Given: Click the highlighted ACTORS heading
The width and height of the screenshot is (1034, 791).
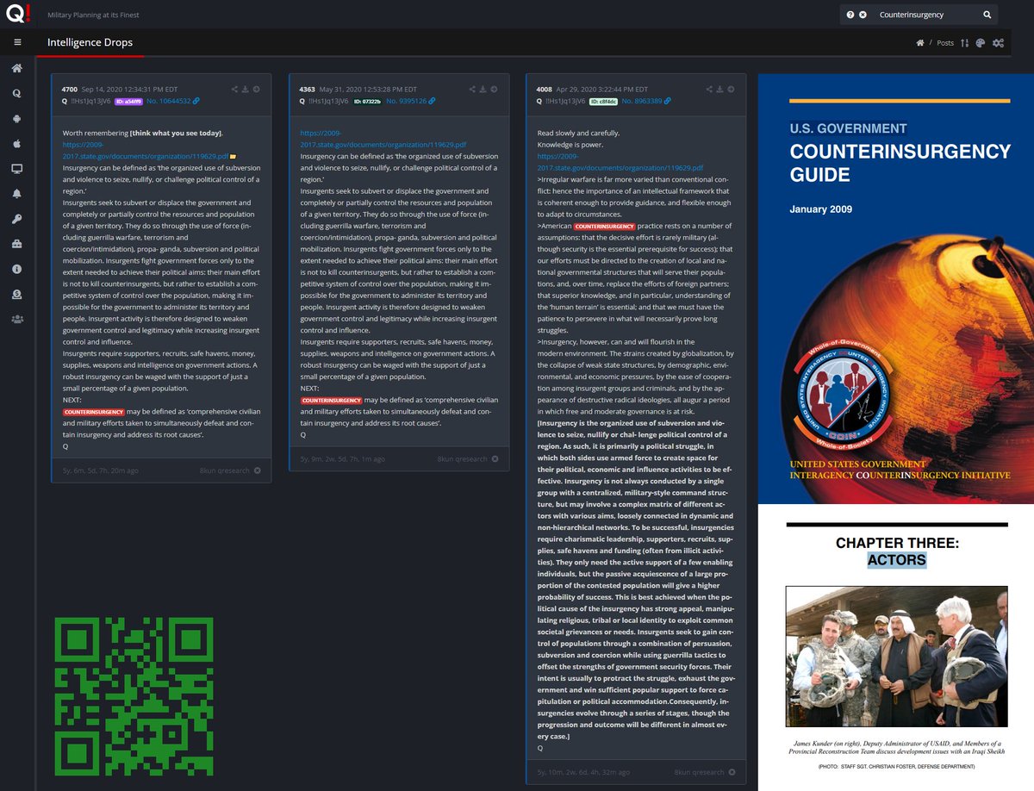Looking at the screenshot, I should (x=897, y=560).
